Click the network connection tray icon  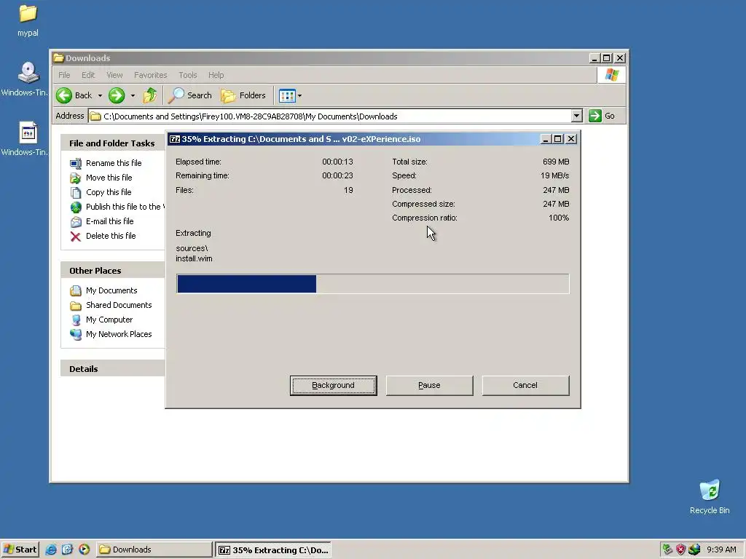pyautogui.click(x=694, y=550)
